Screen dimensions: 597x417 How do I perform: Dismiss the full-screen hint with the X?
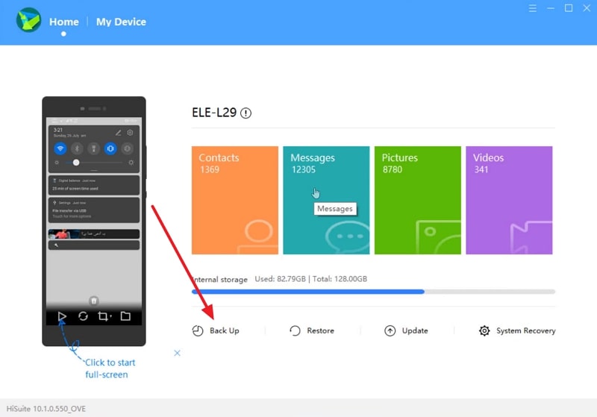tap(177, 353)
